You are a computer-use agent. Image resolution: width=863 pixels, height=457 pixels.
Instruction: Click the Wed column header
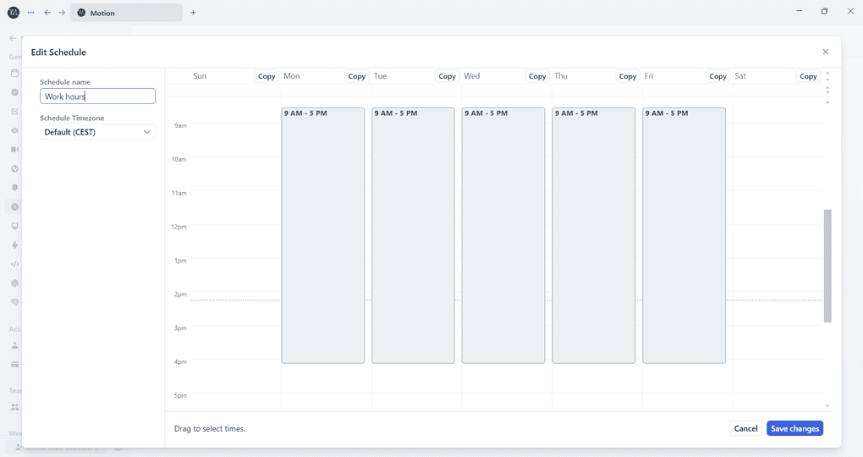click(471, 76)
